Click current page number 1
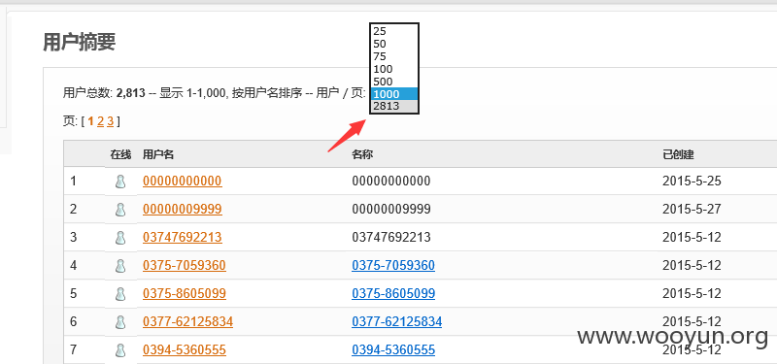Screen dimensions: 777x364 coord(90,121)
